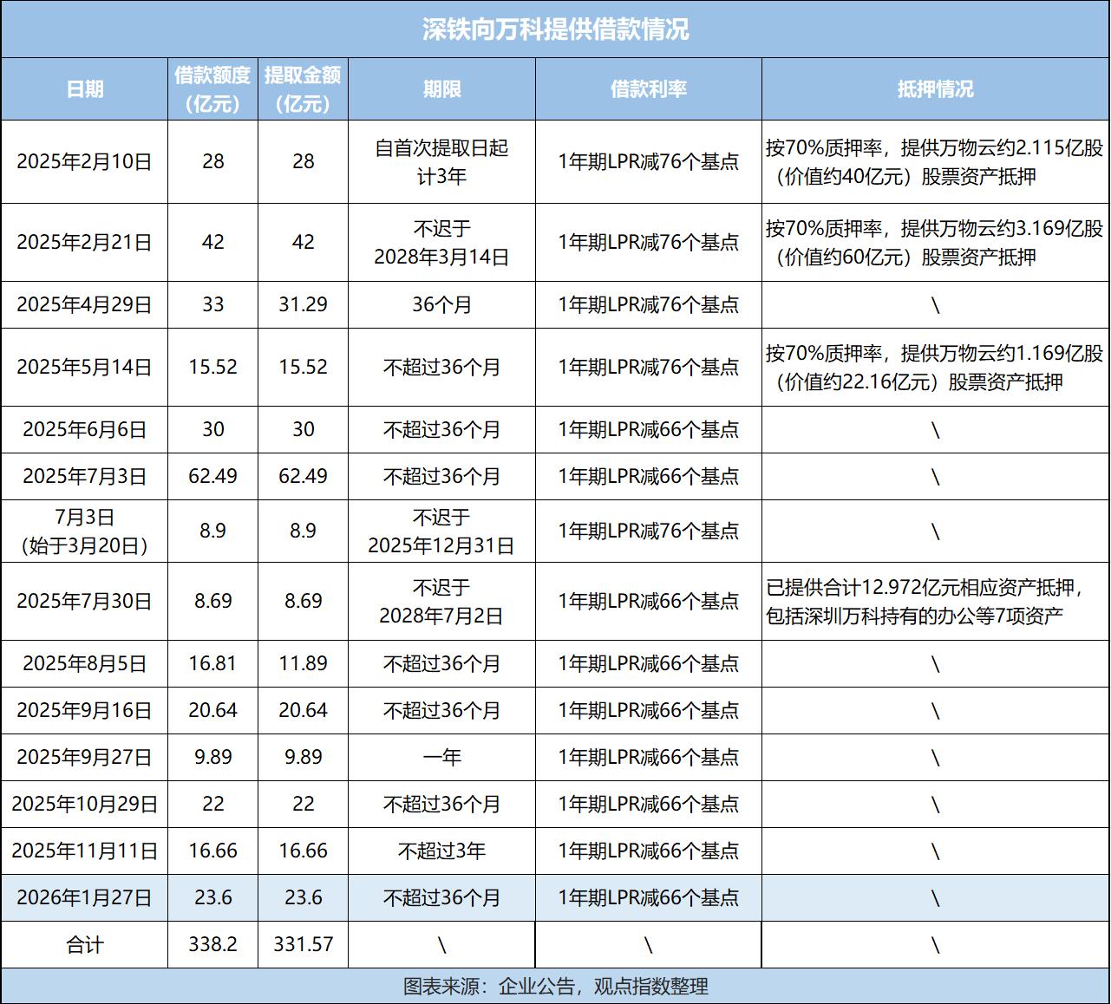This screenshot has width=1111, height=1004.
Task: Click the highlighted 2026年1月27日 row date
Action: (85, 898)
